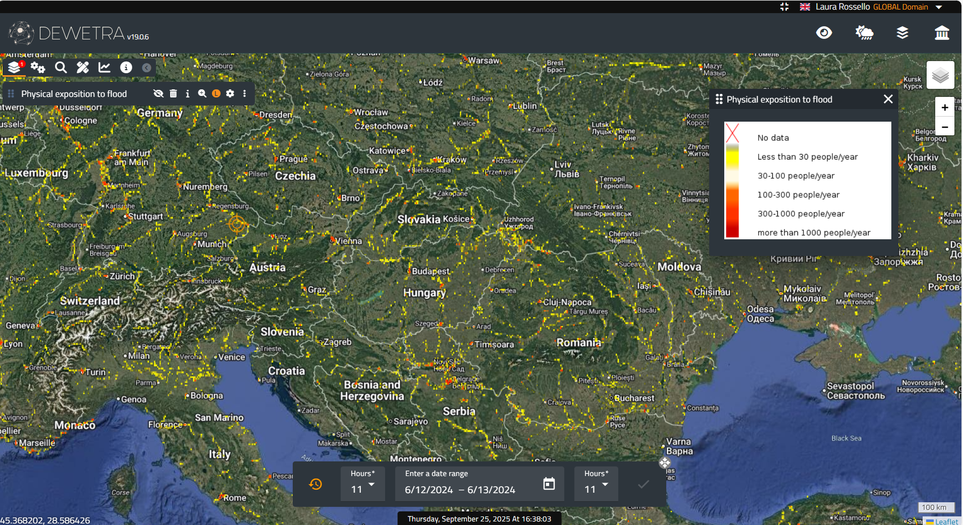Exit fullscreen mode using the compress icon
963x525 pixels.
point(784,7)
